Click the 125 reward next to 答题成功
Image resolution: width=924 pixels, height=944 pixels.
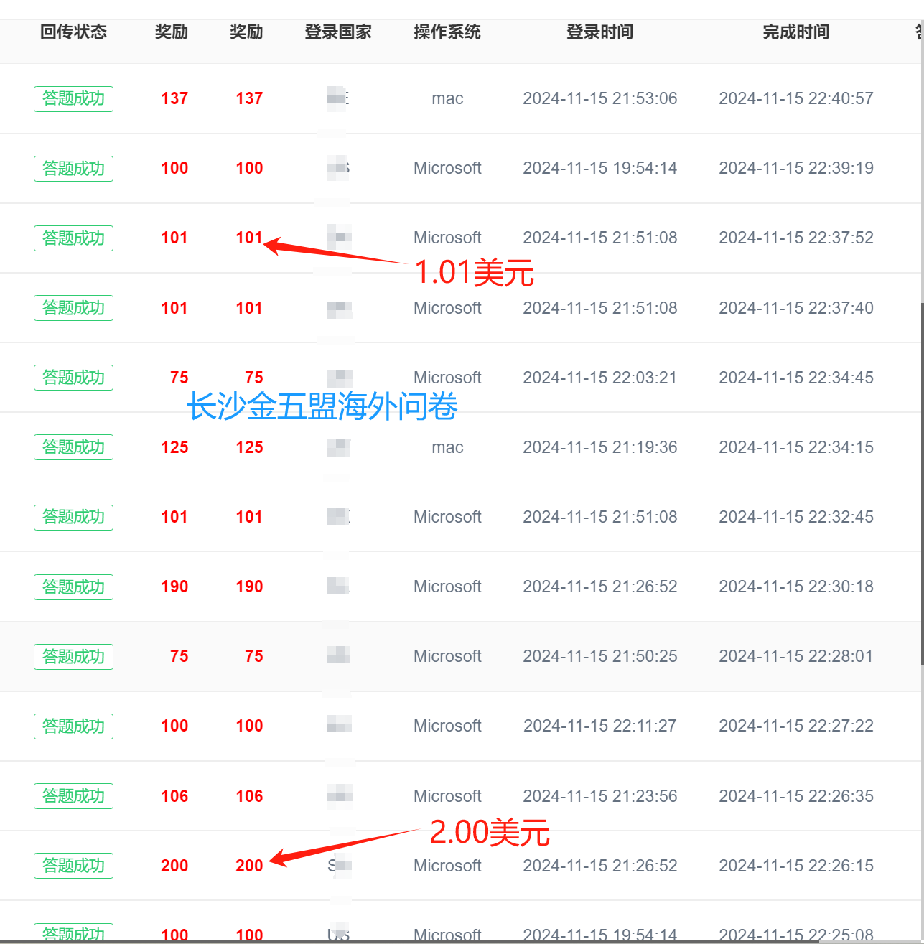(x=174, y=447)
